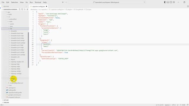This screenshot has width=189, height=106.
Task: Click the Spaces: 2 indentation status item
Action: [167, 105]
